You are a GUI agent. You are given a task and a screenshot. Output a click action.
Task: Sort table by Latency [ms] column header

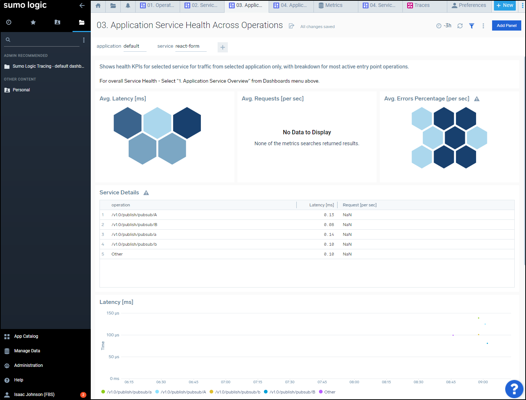(x=322, y=205)
